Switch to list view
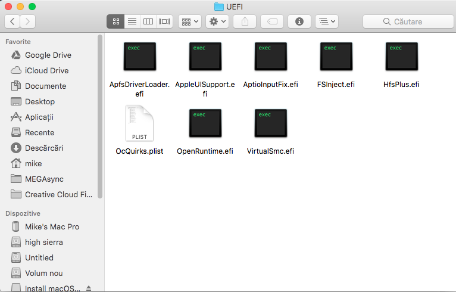Image resolution: width=456 pixels, height=292 pixels. [x=132, y=21]
